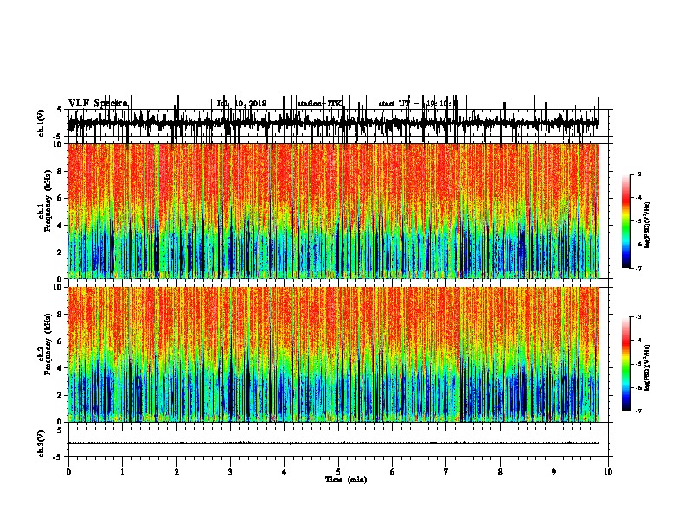Click the '2' frequency tick of ch.1 spectrogram
The image size is (685, 529).
coord(61,252)
